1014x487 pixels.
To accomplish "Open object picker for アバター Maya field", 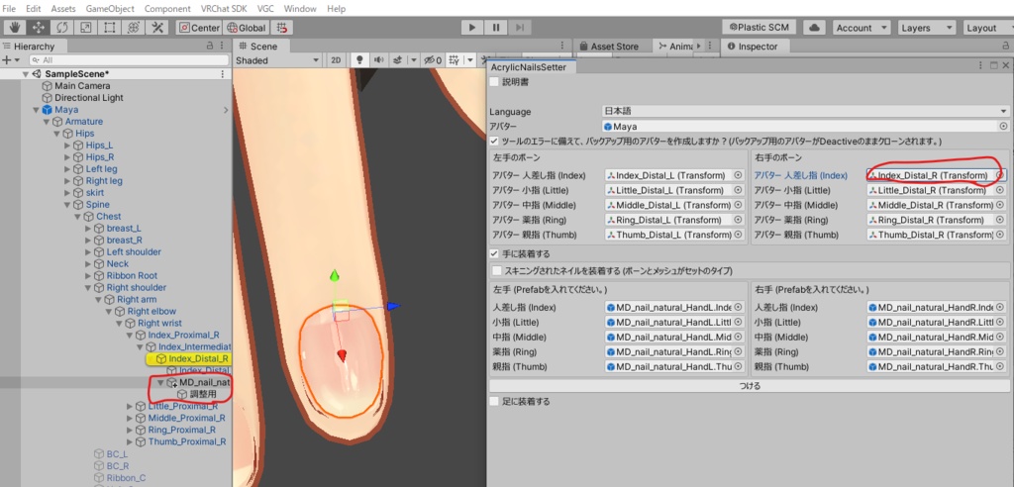I will click(x=1003, y=126).
